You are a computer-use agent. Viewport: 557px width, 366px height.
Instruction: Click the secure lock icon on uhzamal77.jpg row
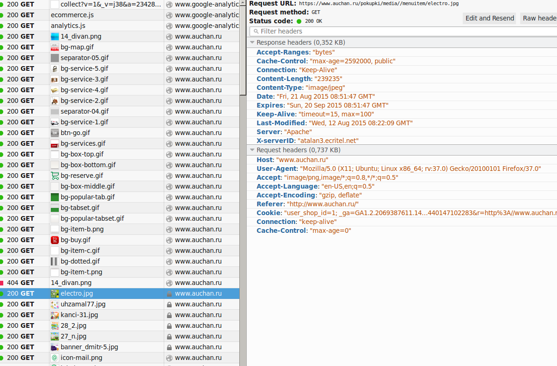pyautogui.click(x=169, y=304)
